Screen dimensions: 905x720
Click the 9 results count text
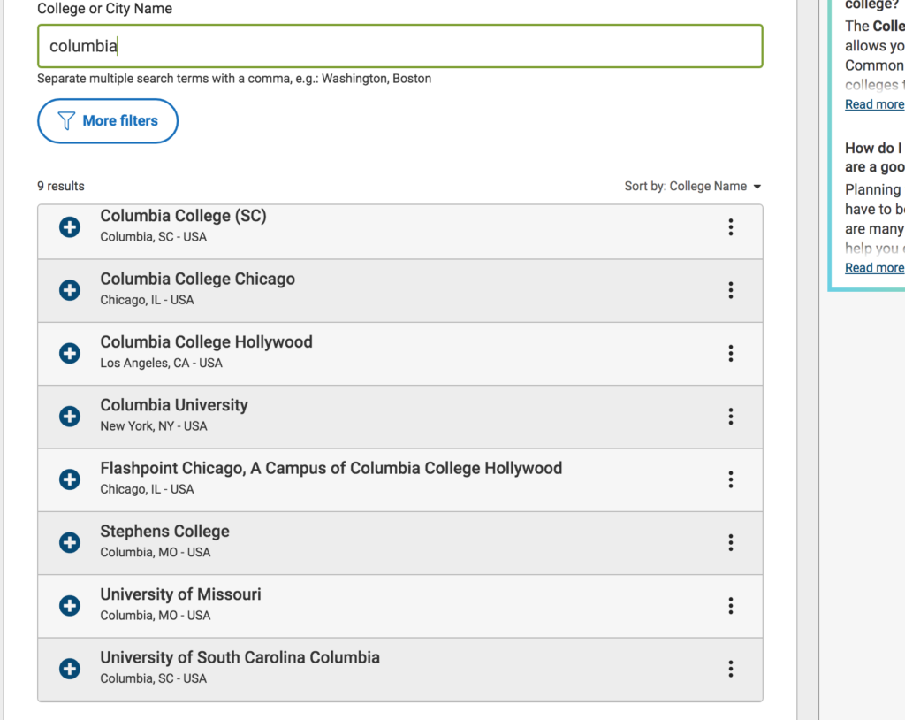pyautogui.click(x=61, y=186)
